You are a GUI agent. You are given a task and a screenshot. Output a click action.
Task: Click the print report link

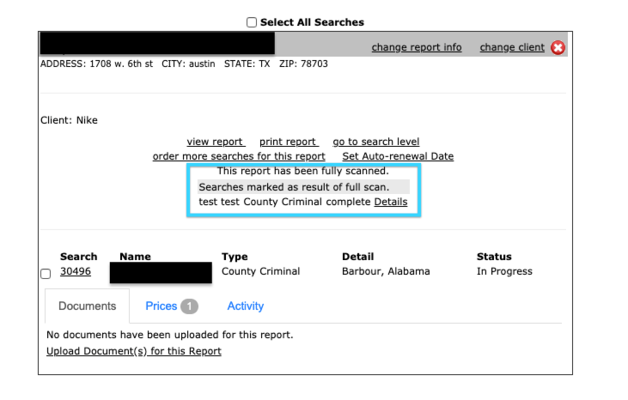click(289, 142)
